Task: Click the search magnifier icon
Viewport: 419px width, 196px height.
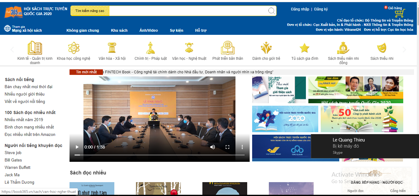Action: point(271,11)
